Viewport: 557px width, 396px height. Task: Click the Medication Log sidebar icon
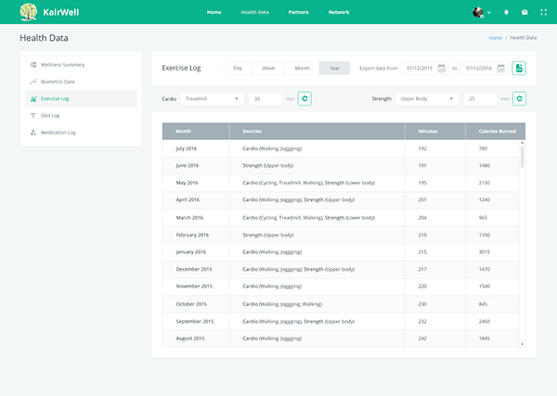point(33,133)
